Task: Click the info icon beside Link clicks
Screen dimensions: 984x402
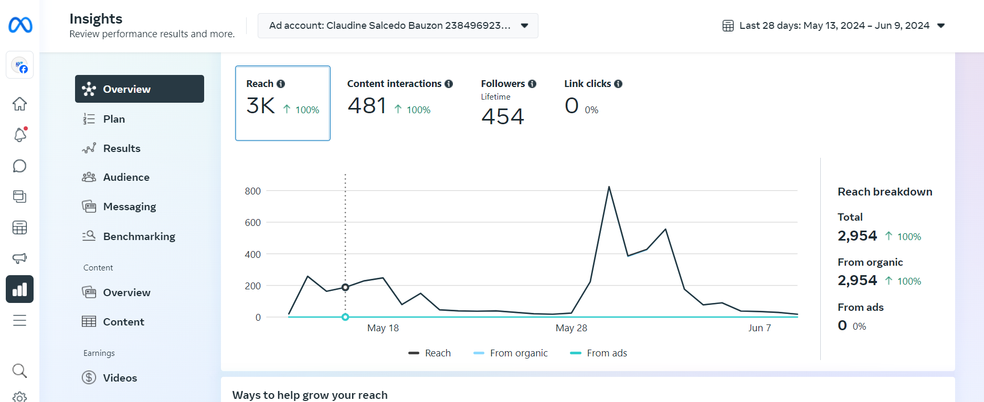Action: (x=618, y=84)
